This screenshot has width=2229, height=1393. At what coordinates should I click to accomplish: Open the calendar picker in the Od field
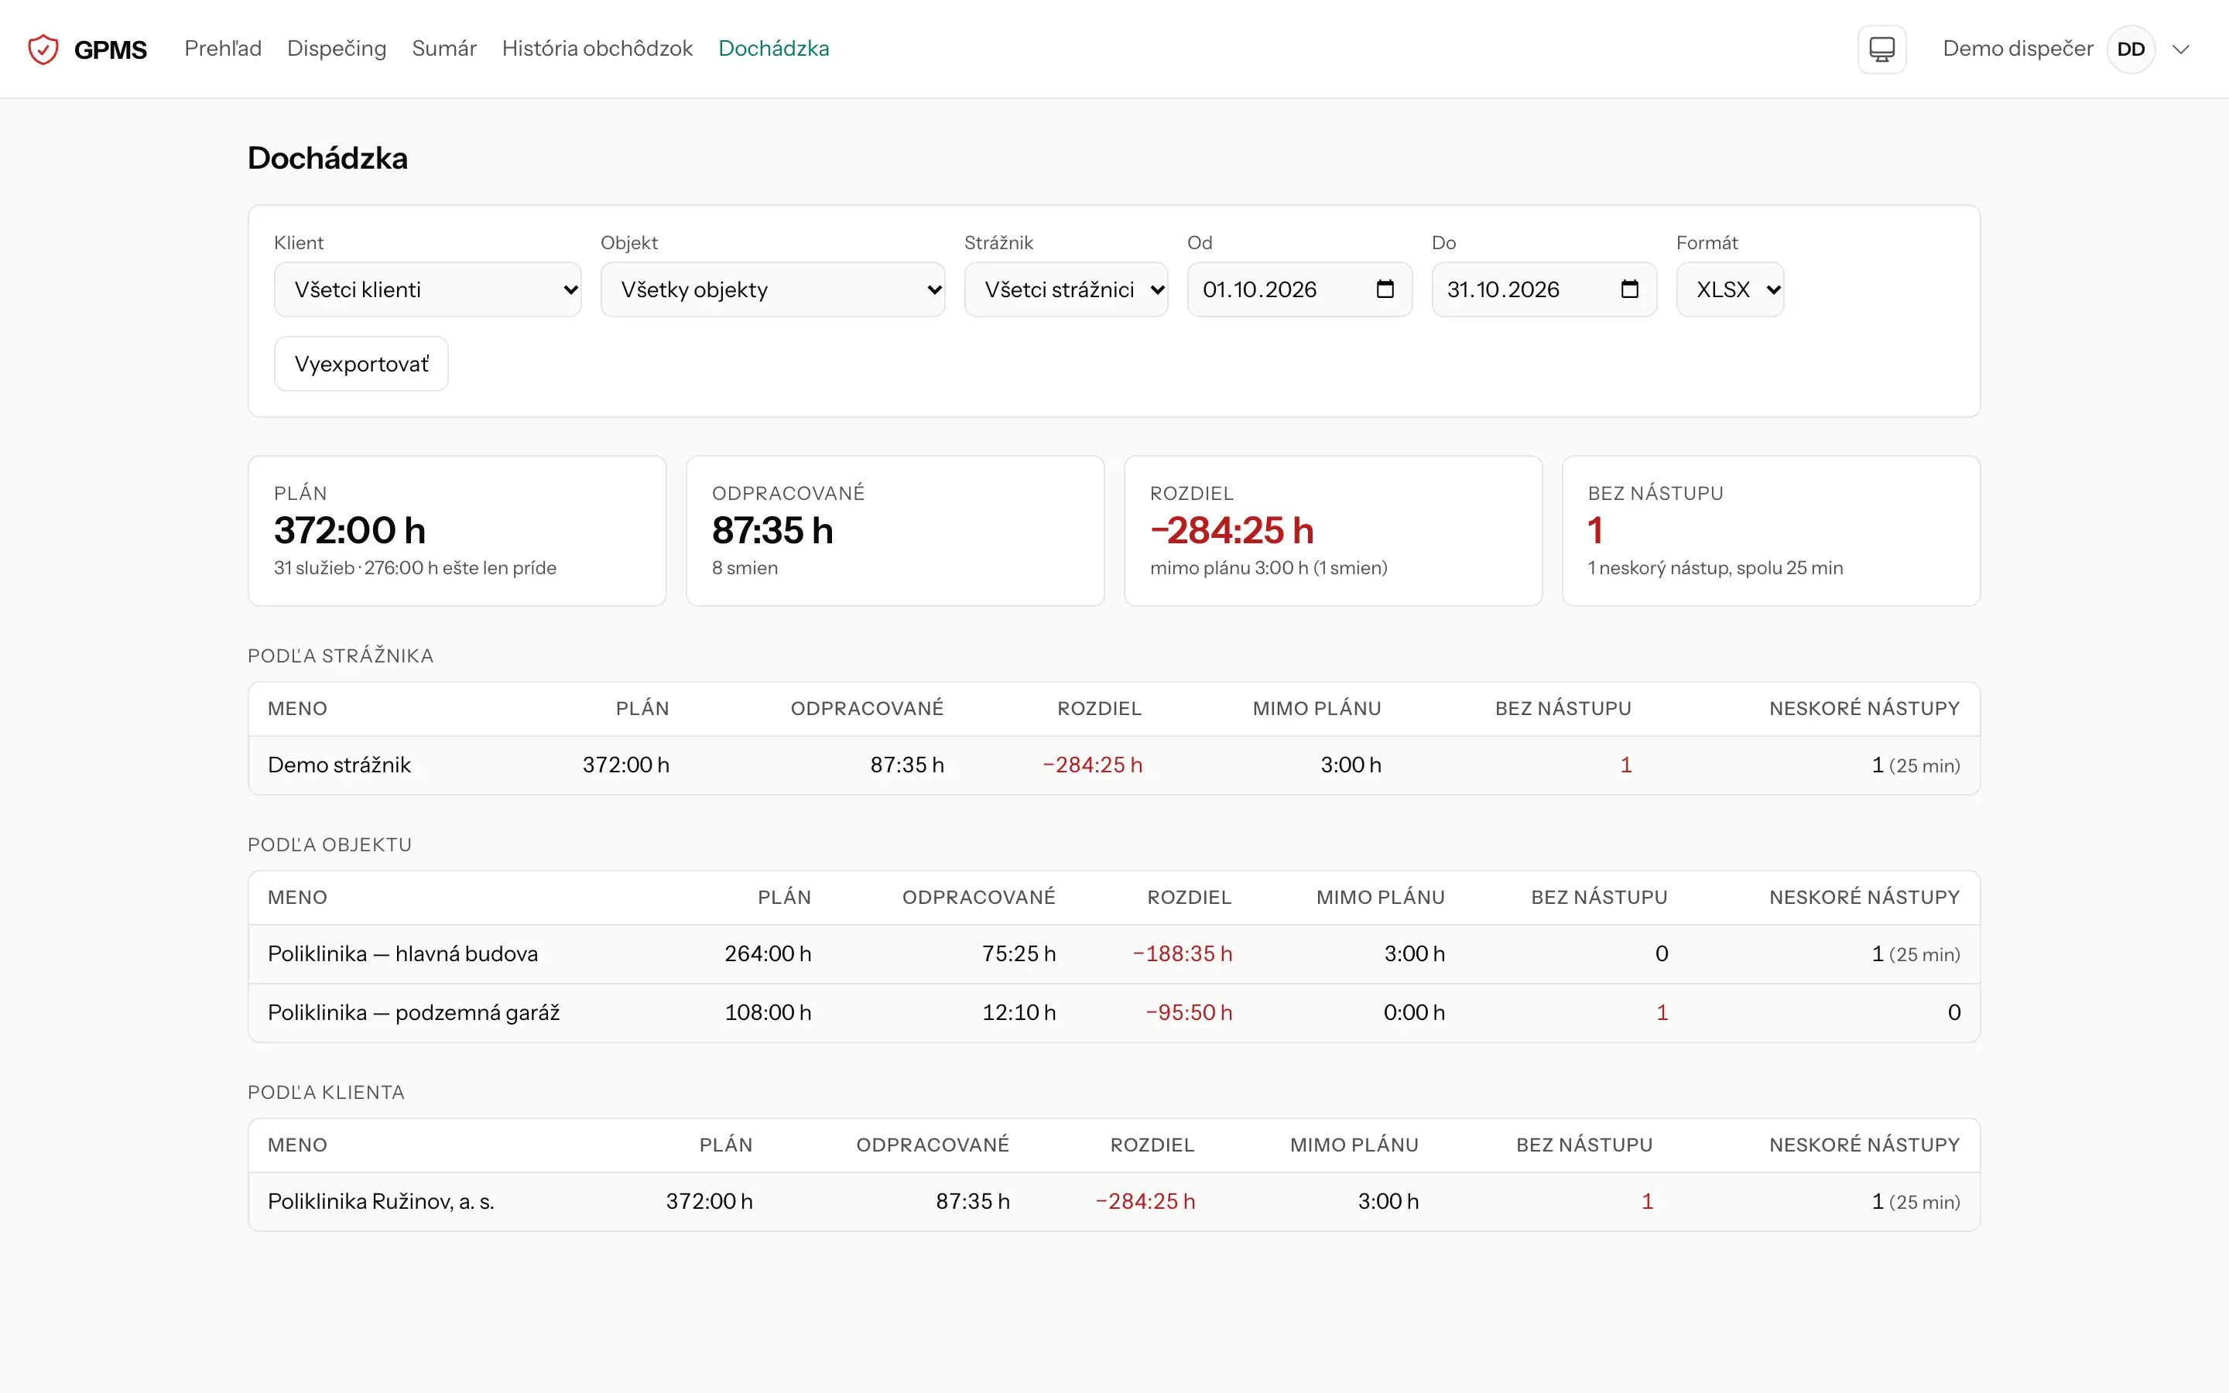tap(1385, 289)
